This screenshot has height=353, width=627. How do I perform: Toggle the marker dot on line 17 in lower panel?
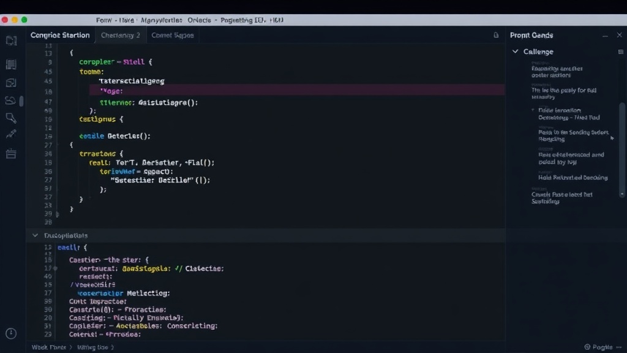[x=55, y=268]
